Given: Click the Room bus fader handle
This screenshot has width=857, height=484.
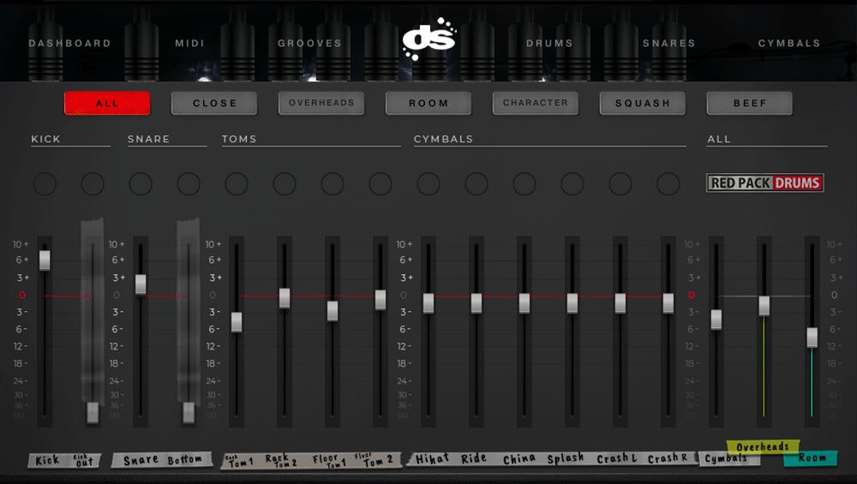Looking at the screenshot, I should (x=812, y=338).
